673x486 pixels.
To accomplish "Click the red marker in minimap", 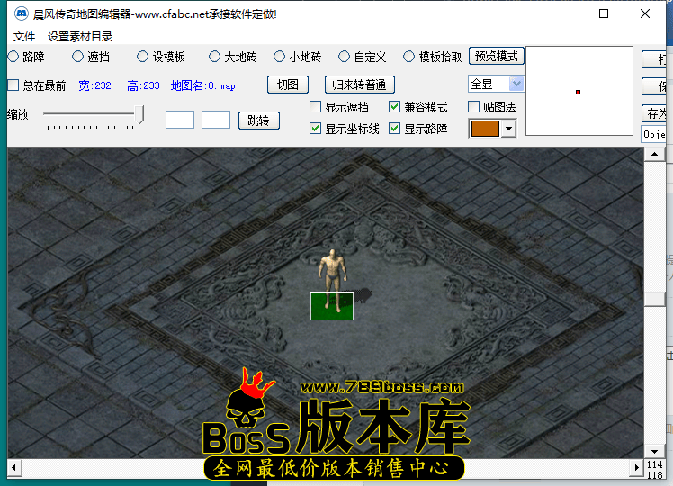I will tap(579, 93).
